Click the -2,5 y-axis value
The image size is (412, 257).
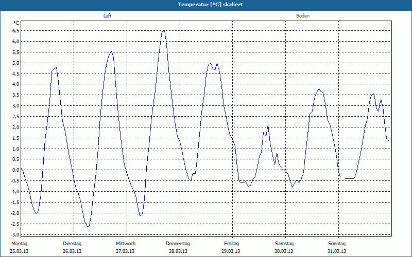15,224
